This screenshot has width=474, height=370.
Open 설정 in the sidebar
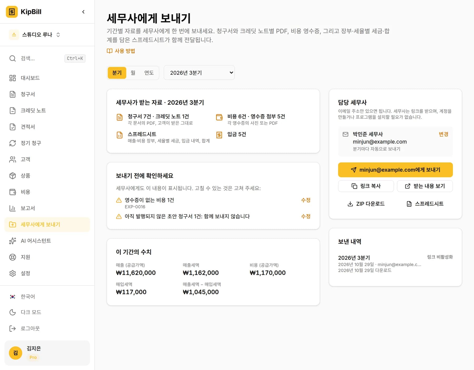pyautogui.click(x=47, y=273)
